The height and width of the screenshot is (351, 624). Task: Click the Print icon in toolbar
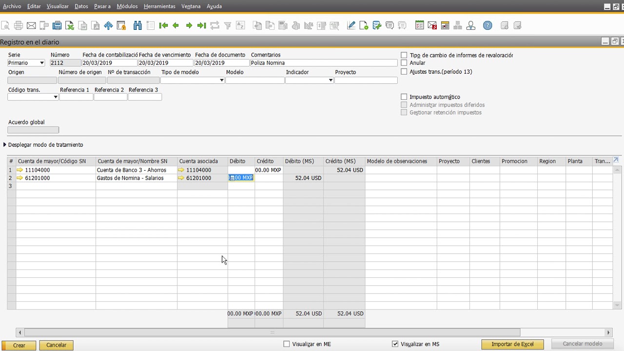point(19,25)
